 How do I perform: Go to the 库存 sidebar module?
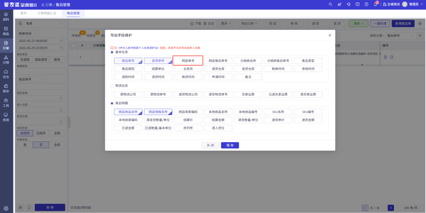pos(6,89)
